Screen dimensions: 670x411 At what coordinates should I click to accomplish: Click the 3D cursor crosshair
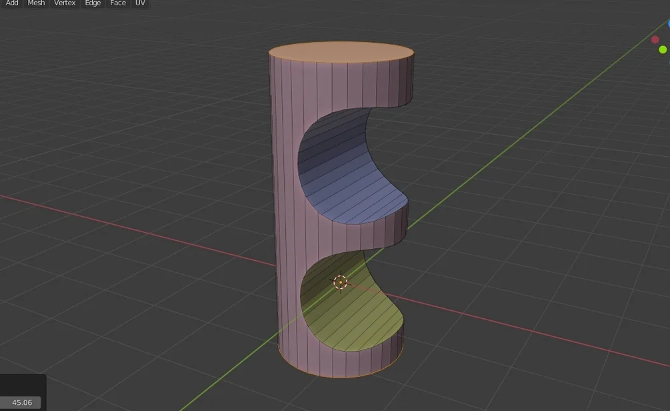point(341,282)
